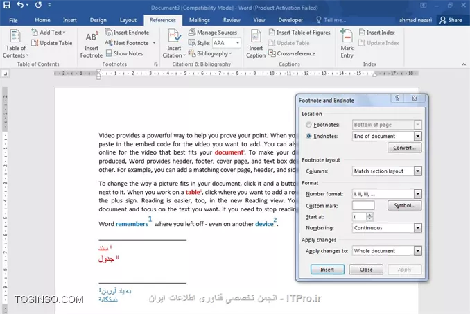Image resolution: width=470 pixels, height=314 pixels.
Task: Open the File tab
Action: (13, 20)
